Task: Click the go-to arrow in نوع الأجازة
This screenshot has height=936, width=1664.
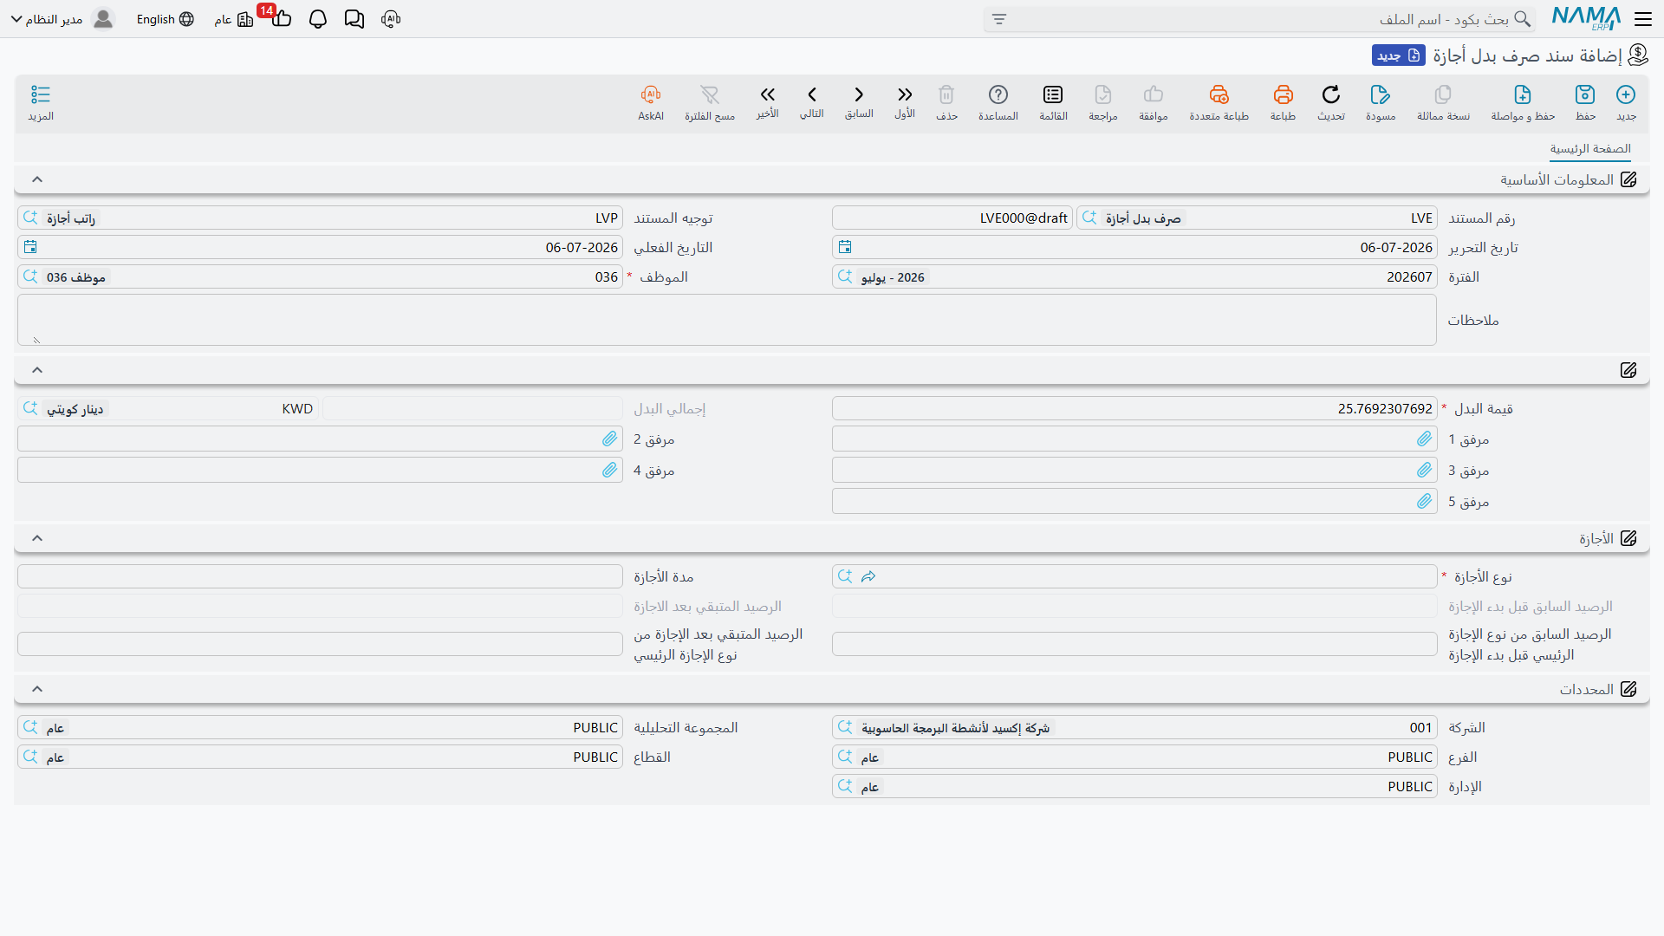Action: click(x=868, y=577)
